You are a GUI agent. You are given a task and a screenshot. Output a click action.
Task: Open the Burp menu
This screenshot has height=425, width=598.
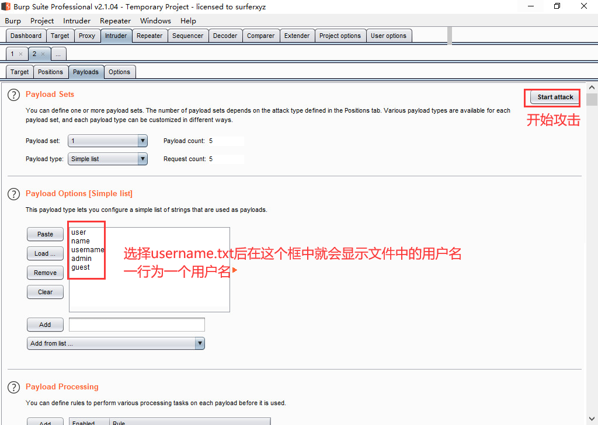click(x=13, y=20)
